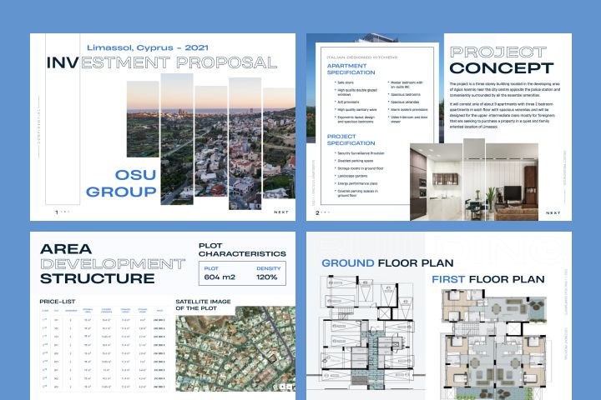601x400 pixels.
Task: Click the 'PLOT CHARACTERISTICS' heading
Action: (x=242, y=250)
